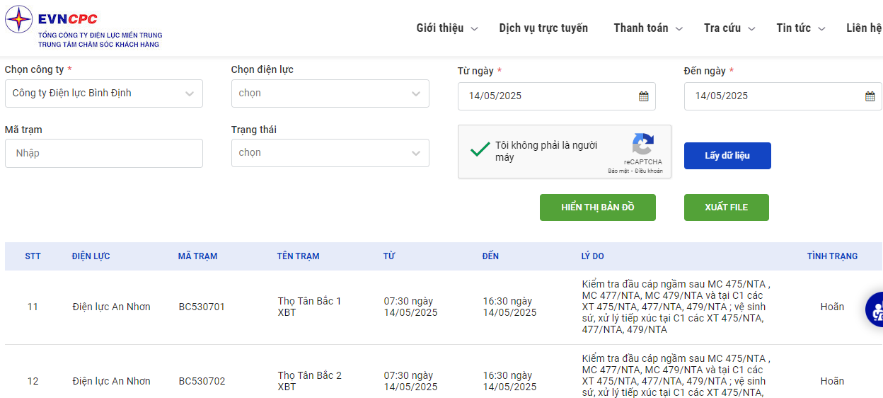Click the EVNCPC logo icon
883x398 pixels.
19,20
